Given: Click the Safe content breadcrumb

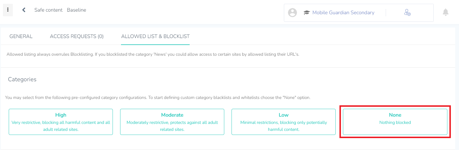Looking at the screenshot, I should coord(48,10).
